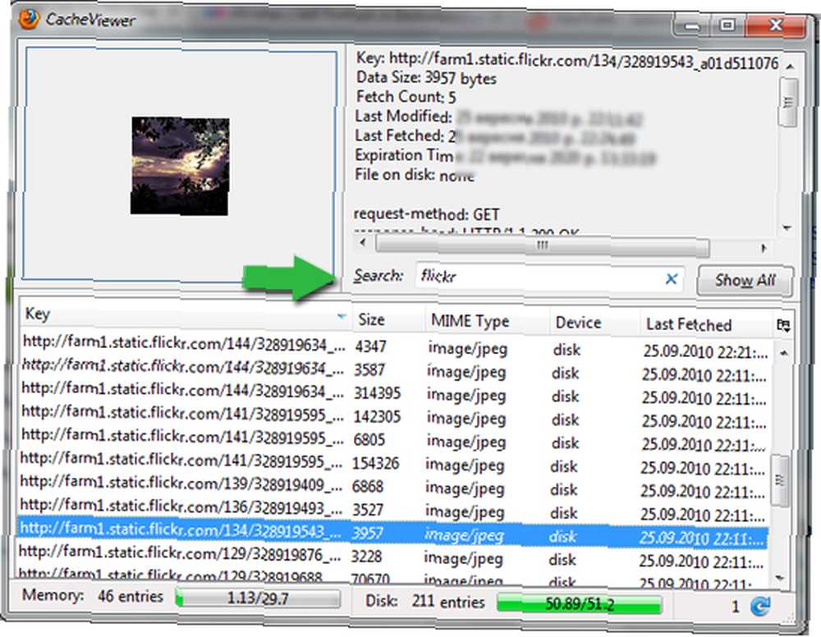This screenshot has width=821, height=637.
Task: Click the details pane vertical scrollbar thumb
Action: point(787,103)
